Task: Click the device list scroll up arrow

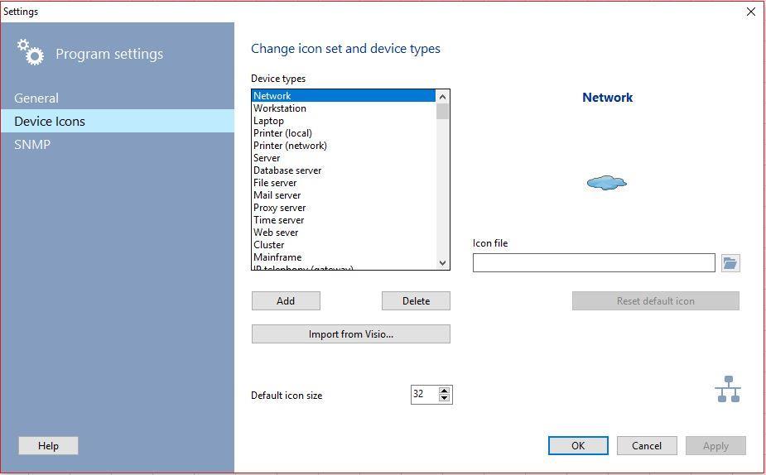Action: [x=442, y=97]
